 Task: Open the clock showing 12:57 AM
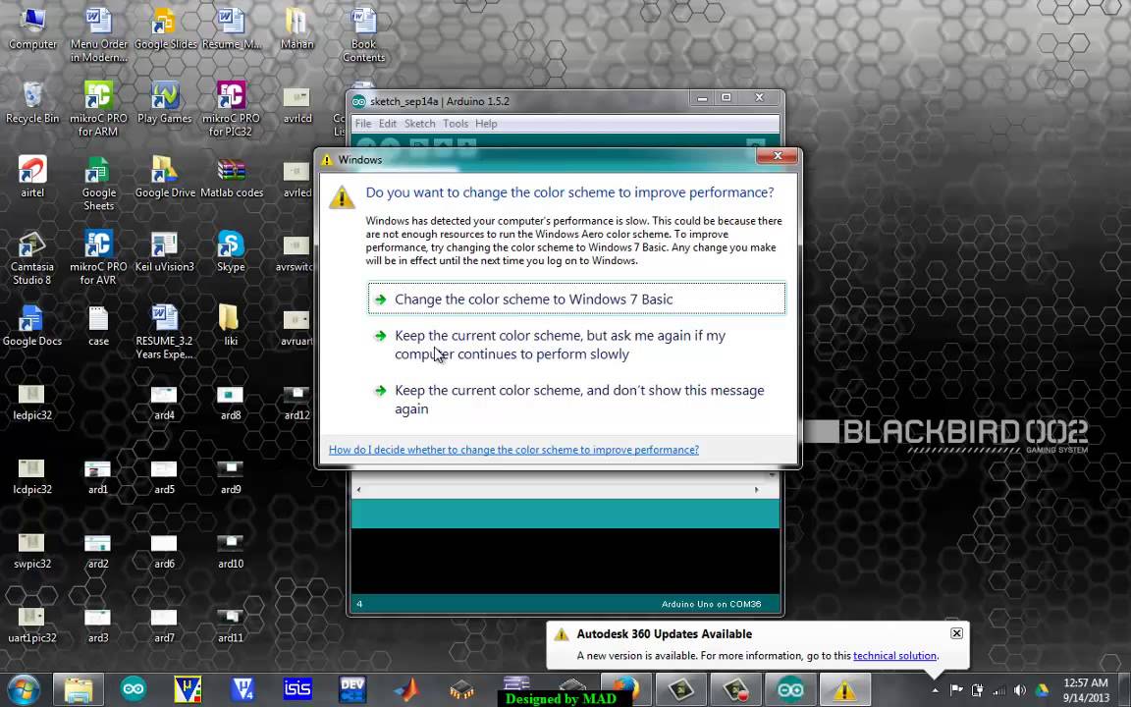(x=1086, y=689)
